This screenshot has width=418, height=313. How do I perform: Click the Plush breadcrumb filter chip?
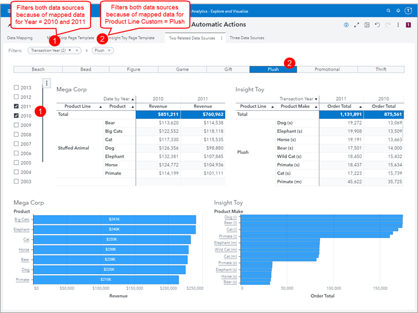[103, 50]
